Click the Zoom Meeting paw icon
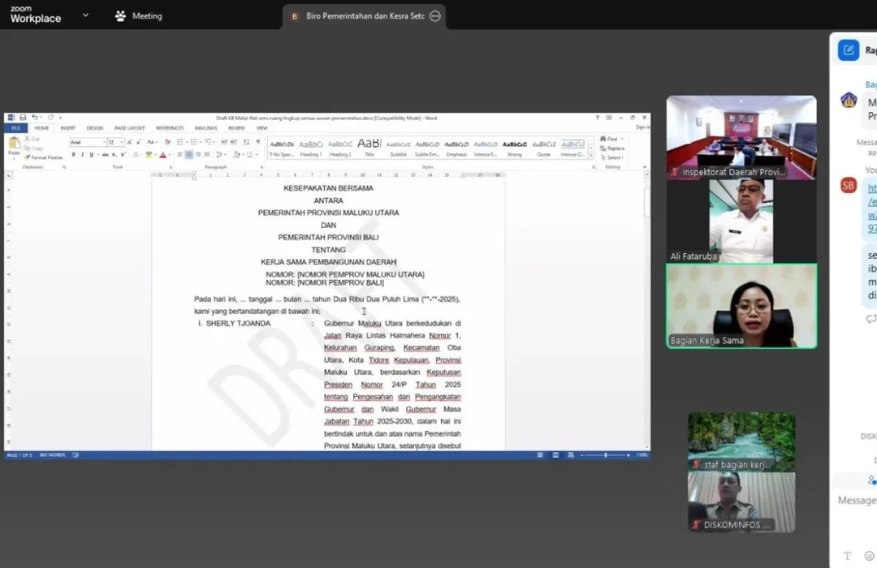Screen dimensions: 877x568 121,16
